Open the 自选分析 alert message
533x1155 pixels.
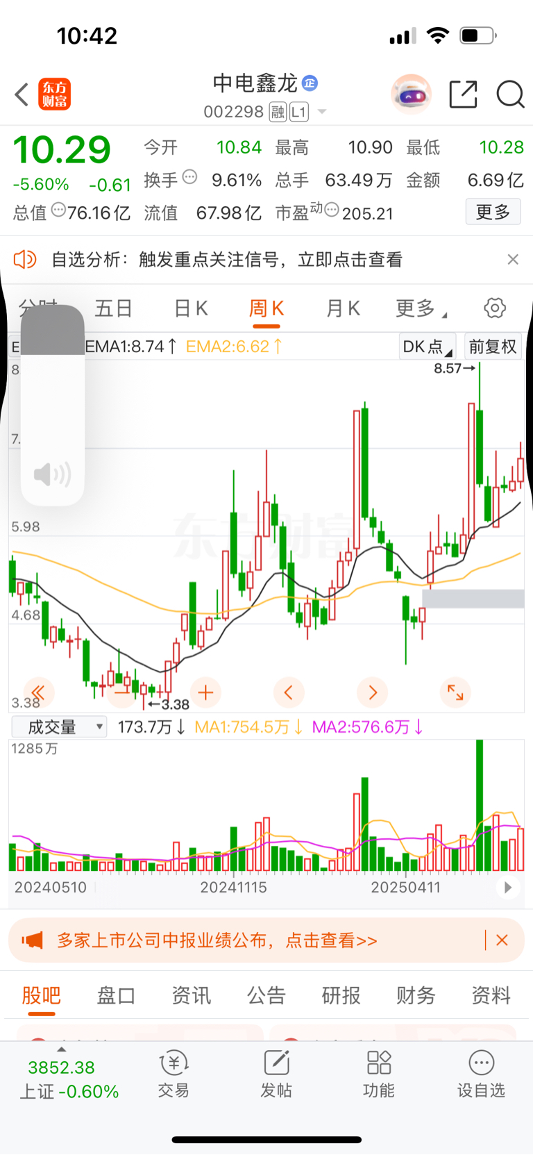[x=227, y=260]
